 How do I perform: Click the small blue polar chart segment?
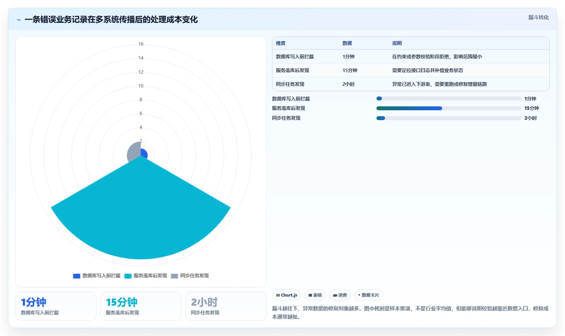click(144, 153)
